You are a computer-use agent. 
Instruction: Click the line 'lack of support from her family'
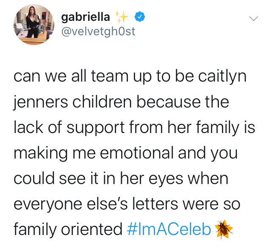(x=126, y=127)
